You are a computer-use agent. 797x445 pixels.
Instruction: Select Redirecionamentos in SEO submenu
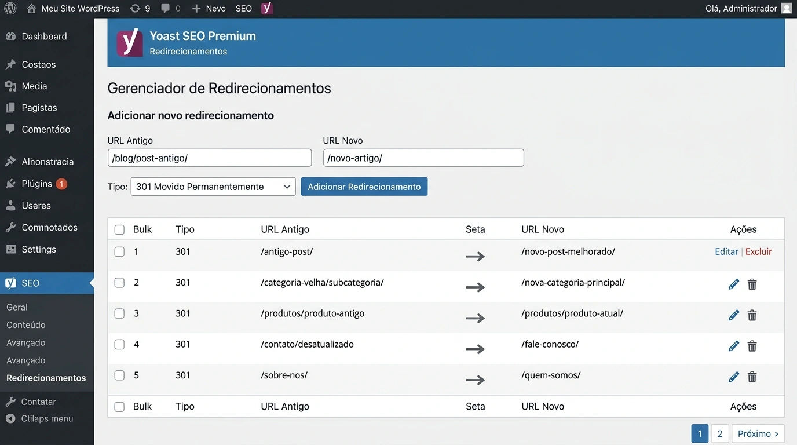pyautogui.click(x=46, y=378)
